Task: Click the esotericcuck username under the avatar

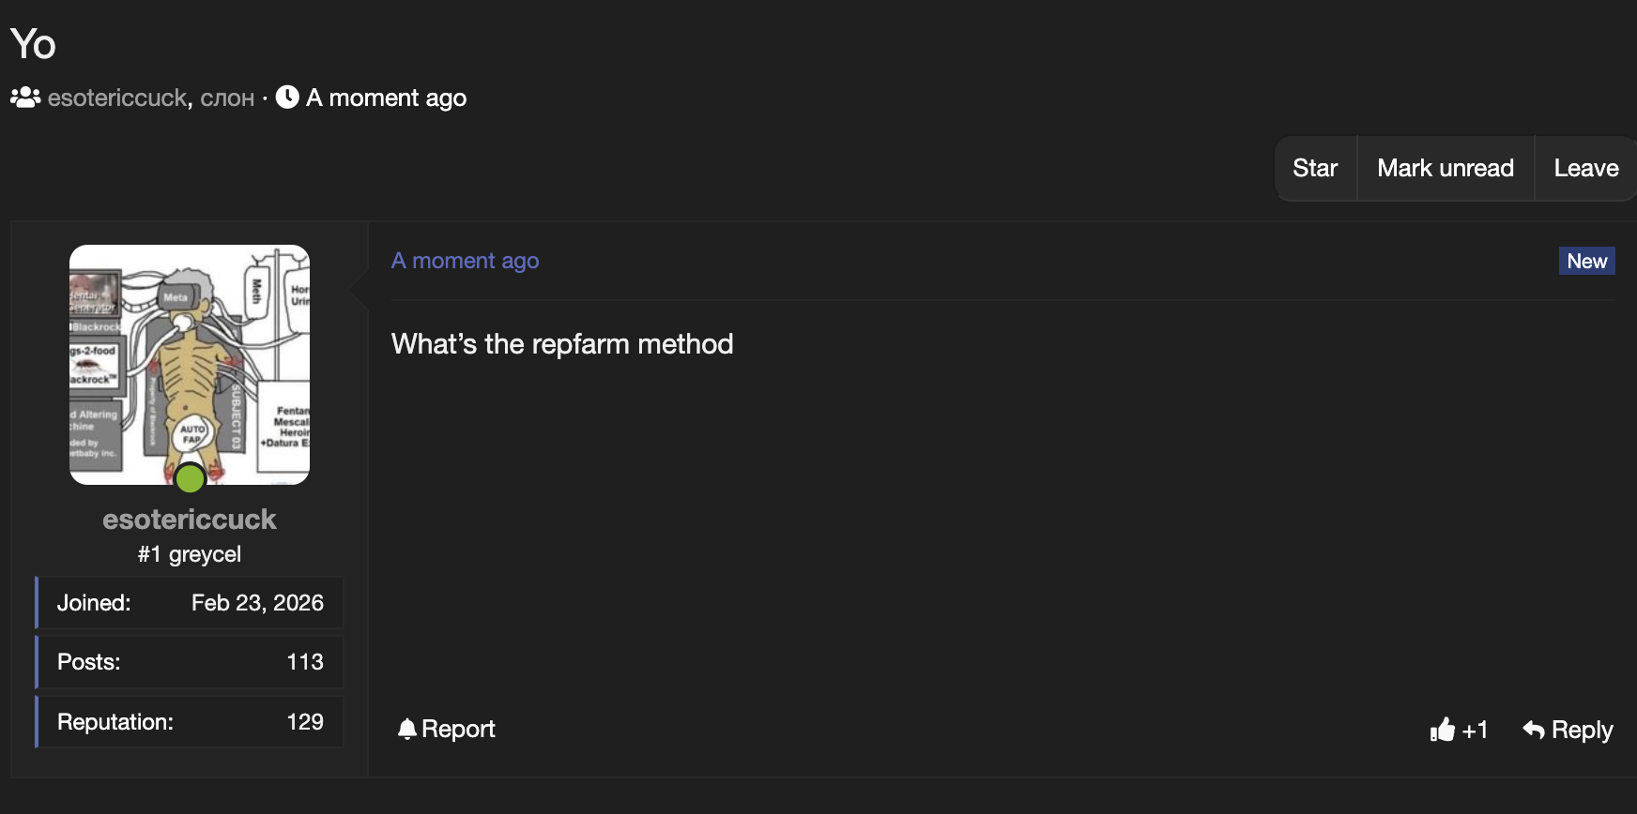Action: pos(190,519)
